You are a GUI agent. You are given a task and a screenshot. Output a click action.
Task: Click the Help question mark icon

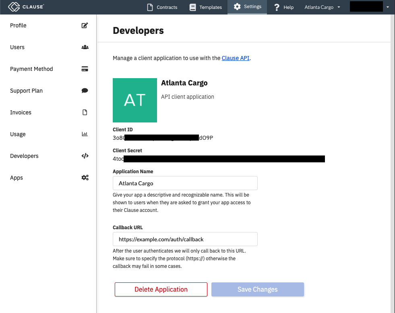(277, 7)
